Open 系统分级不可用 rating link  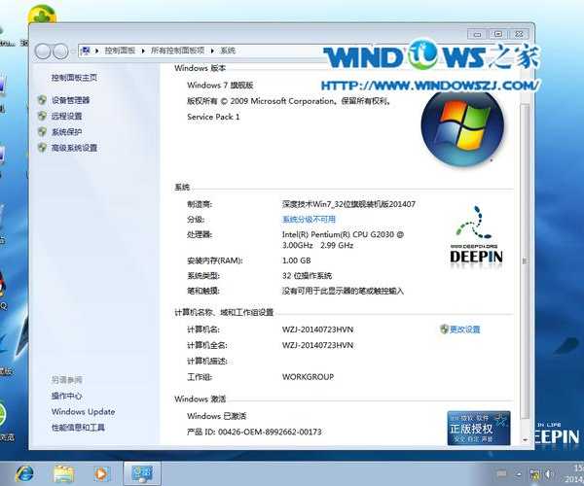point(309,219)
